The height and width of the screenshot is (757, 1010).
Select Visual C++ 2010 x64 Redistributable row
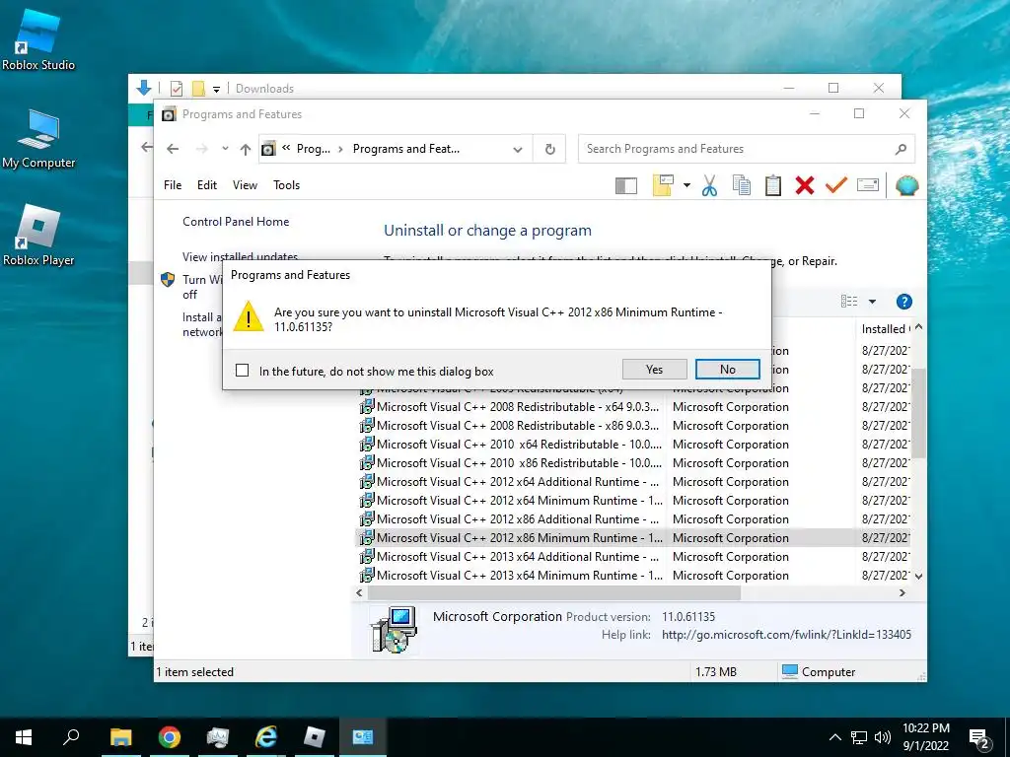634,445
